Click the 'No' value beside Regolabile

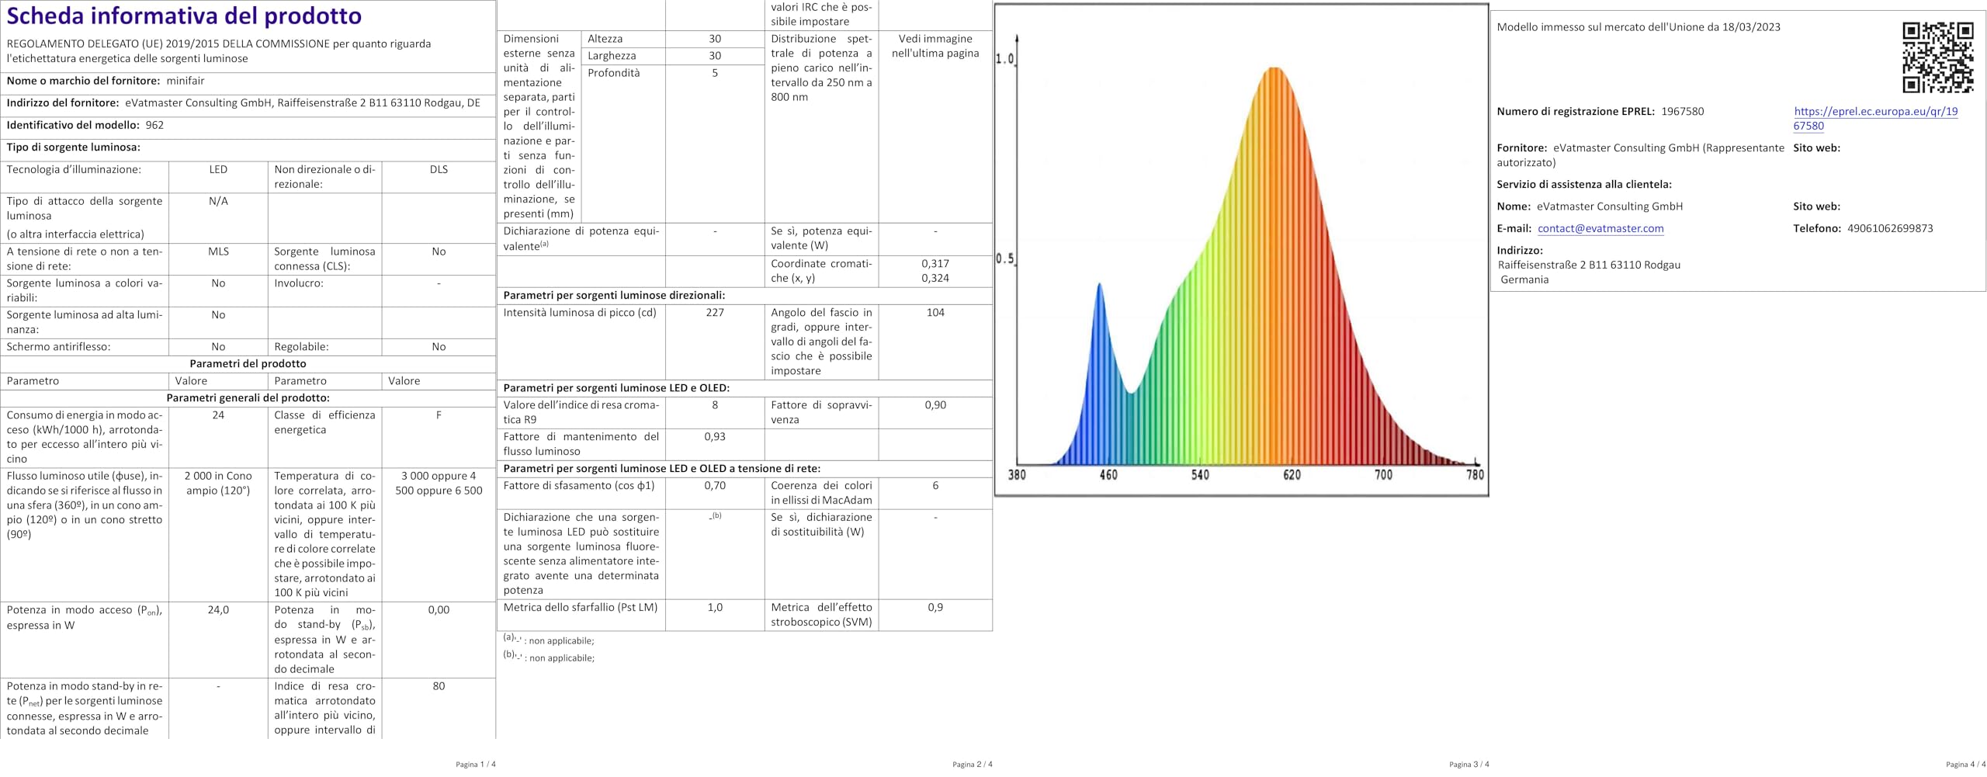(439, 347)
